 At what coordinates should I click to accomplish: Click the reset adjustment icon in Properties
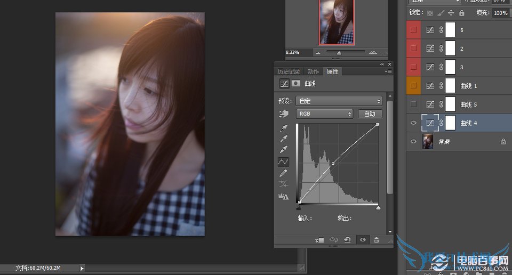click(348, 240)
